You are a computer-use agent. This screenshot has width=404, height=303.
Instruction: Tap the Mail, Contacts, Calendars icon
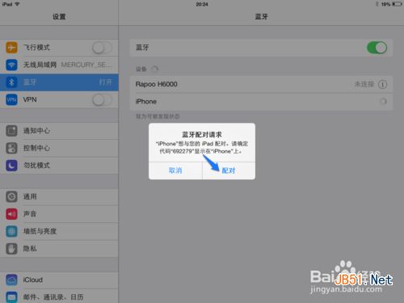point(11,297)
